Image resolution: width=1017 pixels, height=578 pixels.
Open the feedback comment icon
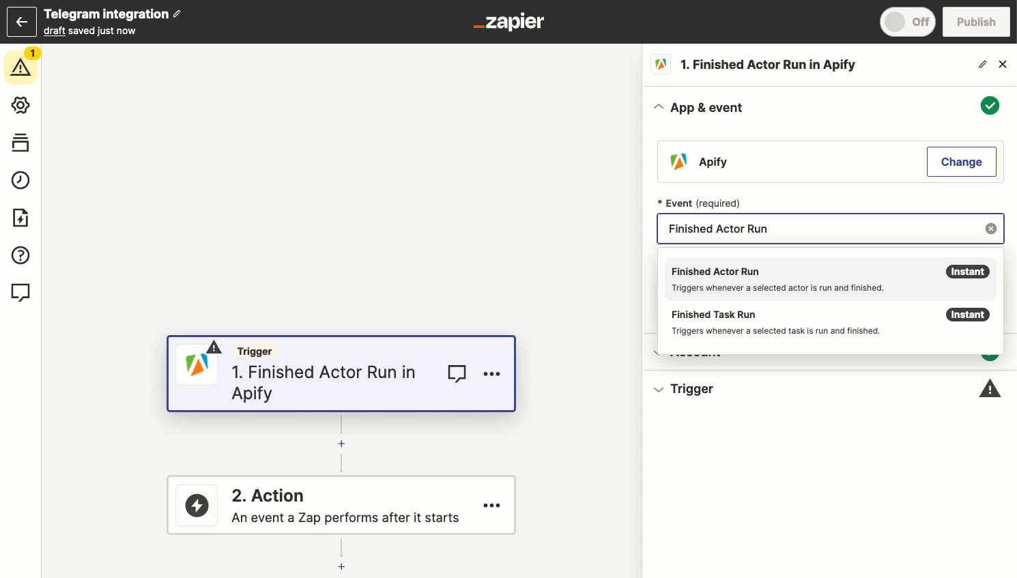click(x=20, y=292)
